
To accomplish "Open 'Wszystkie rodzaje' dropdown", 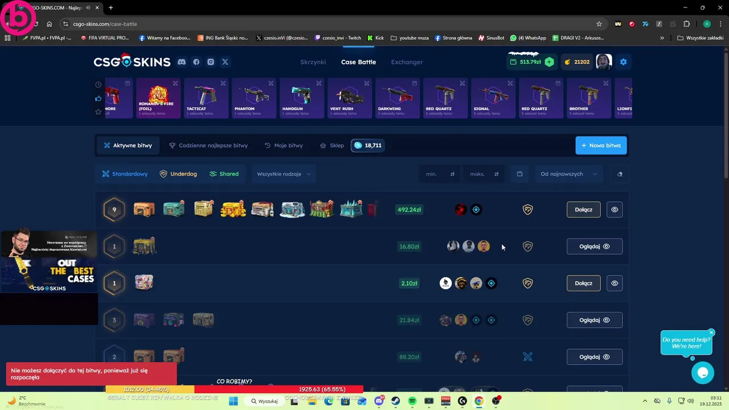I will pos(284,174).
